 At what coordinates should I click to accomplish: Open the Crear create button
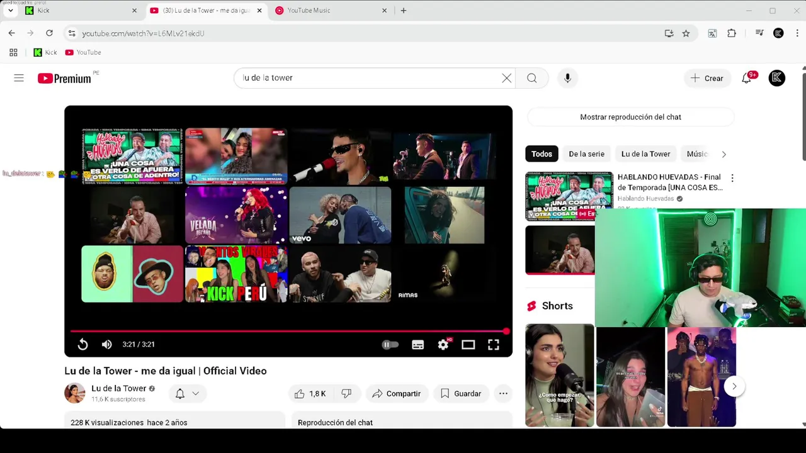pyautogui.click(x=707, y=78)
